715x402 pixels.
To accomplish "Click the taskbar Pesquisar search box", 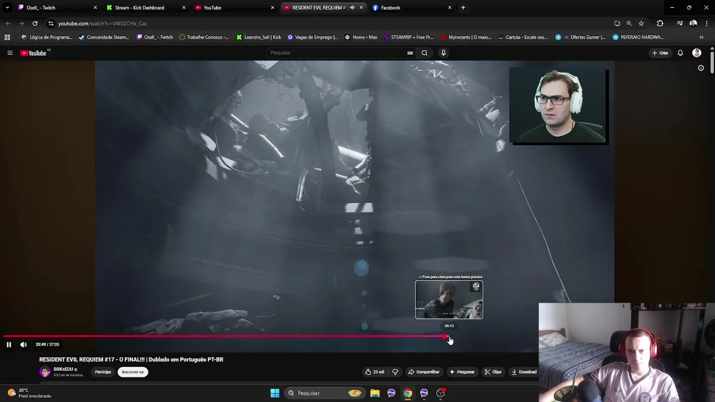I will click(324, 393).
